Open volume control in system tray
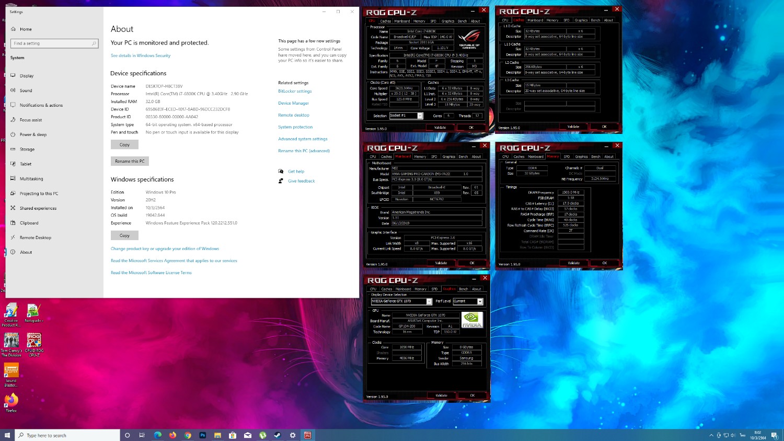 point(734,435)
